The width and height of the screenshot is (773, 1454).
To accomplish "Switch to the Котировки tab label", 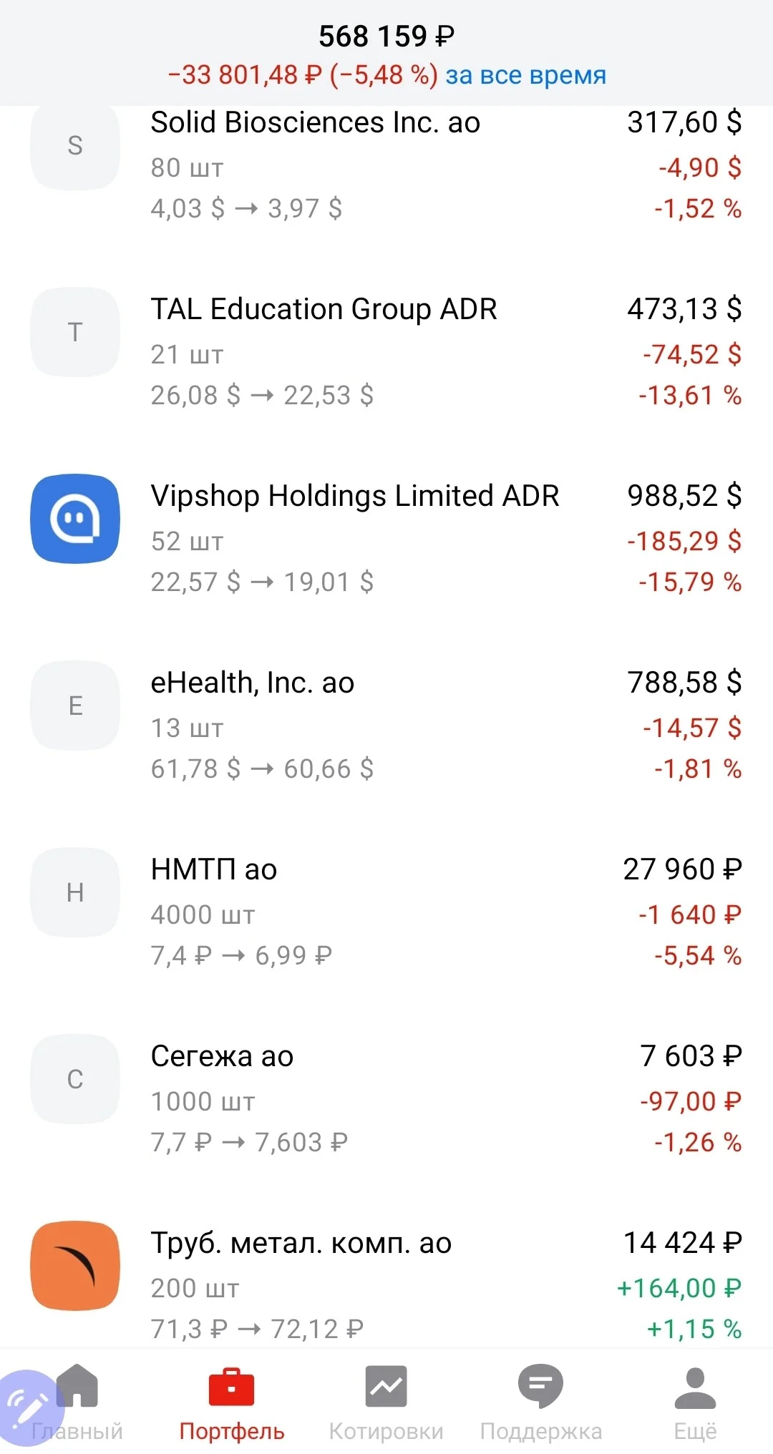I will point(386,1431).
